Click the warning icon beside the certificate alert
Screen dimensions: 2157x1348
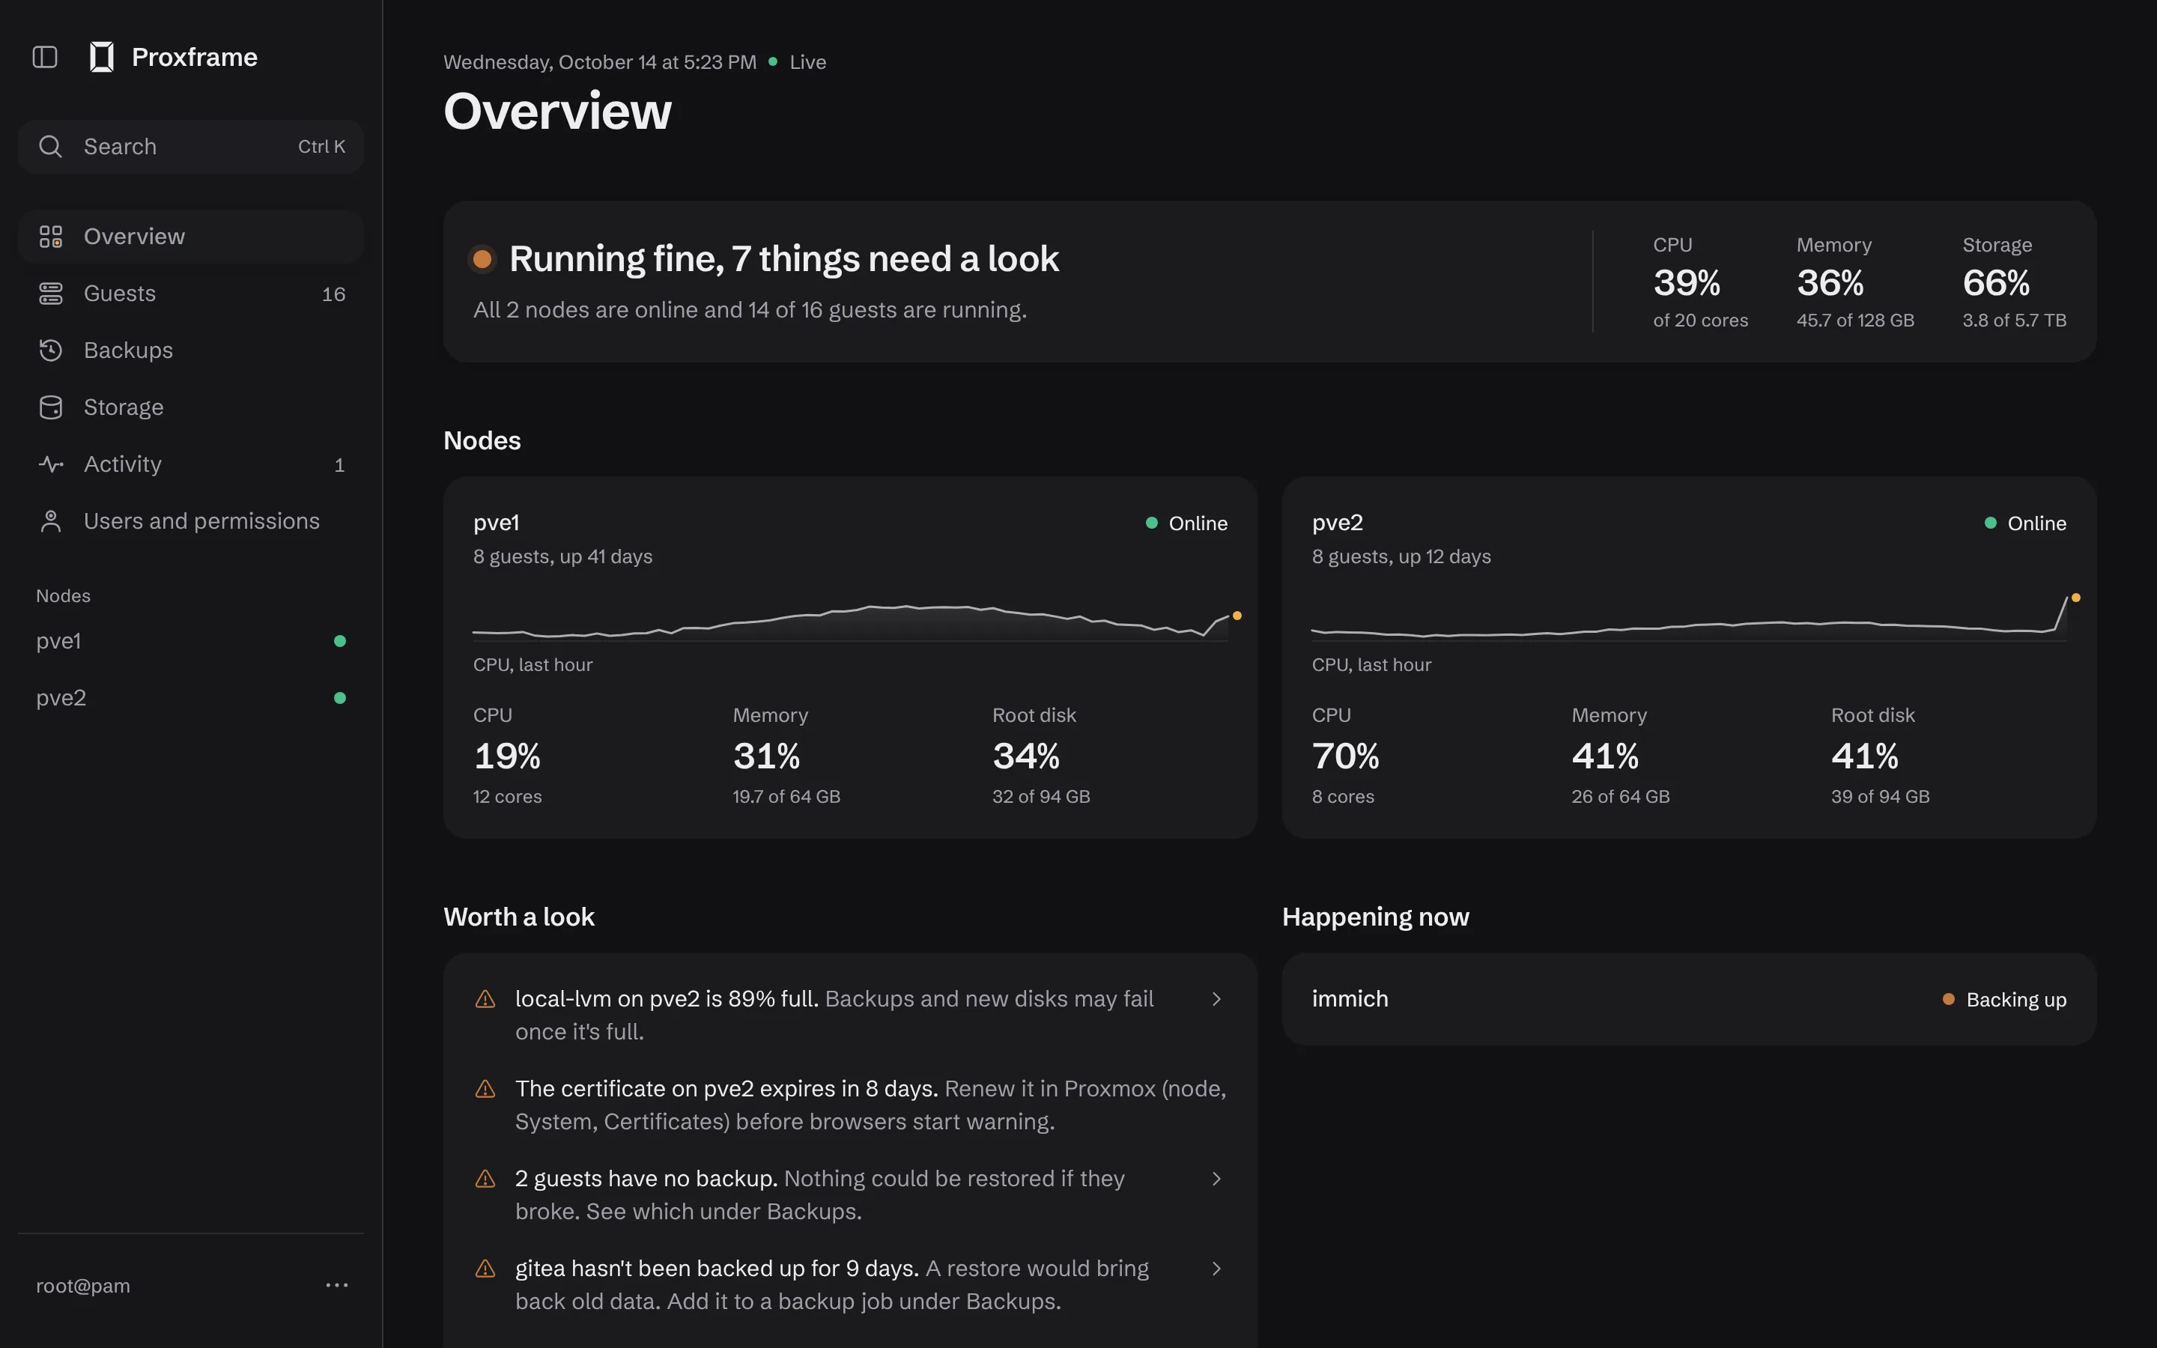(x=485, y=1090)
